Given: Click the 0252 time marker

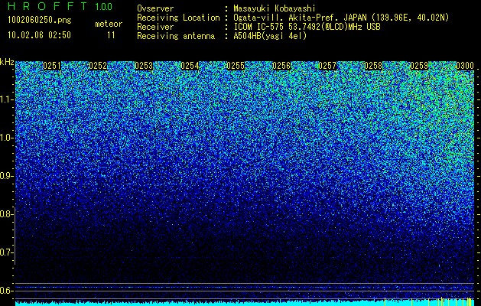Looking at the screenshot, I should click(98, 66).
